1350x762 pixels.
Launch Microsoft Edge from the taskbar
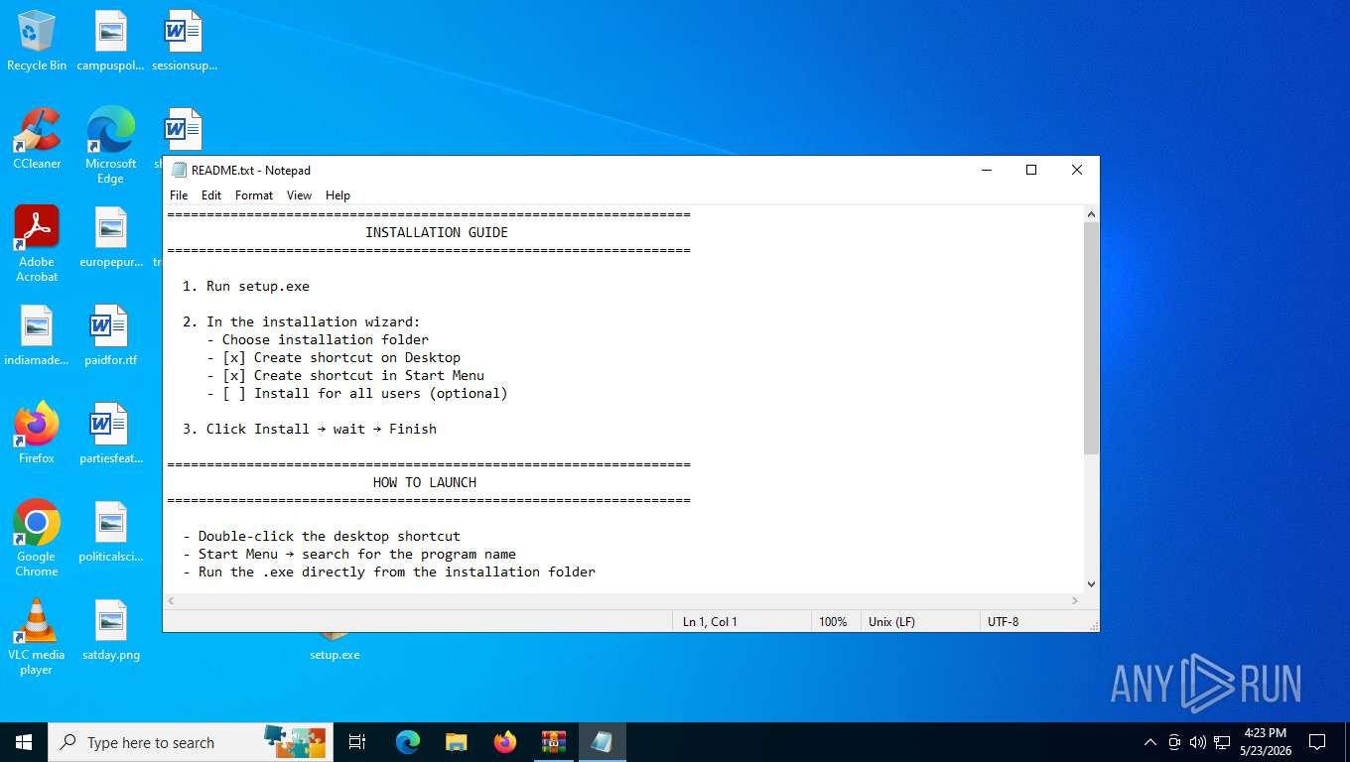[x=407, y=742]
